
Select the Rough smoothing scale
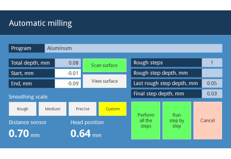point(23,109)
